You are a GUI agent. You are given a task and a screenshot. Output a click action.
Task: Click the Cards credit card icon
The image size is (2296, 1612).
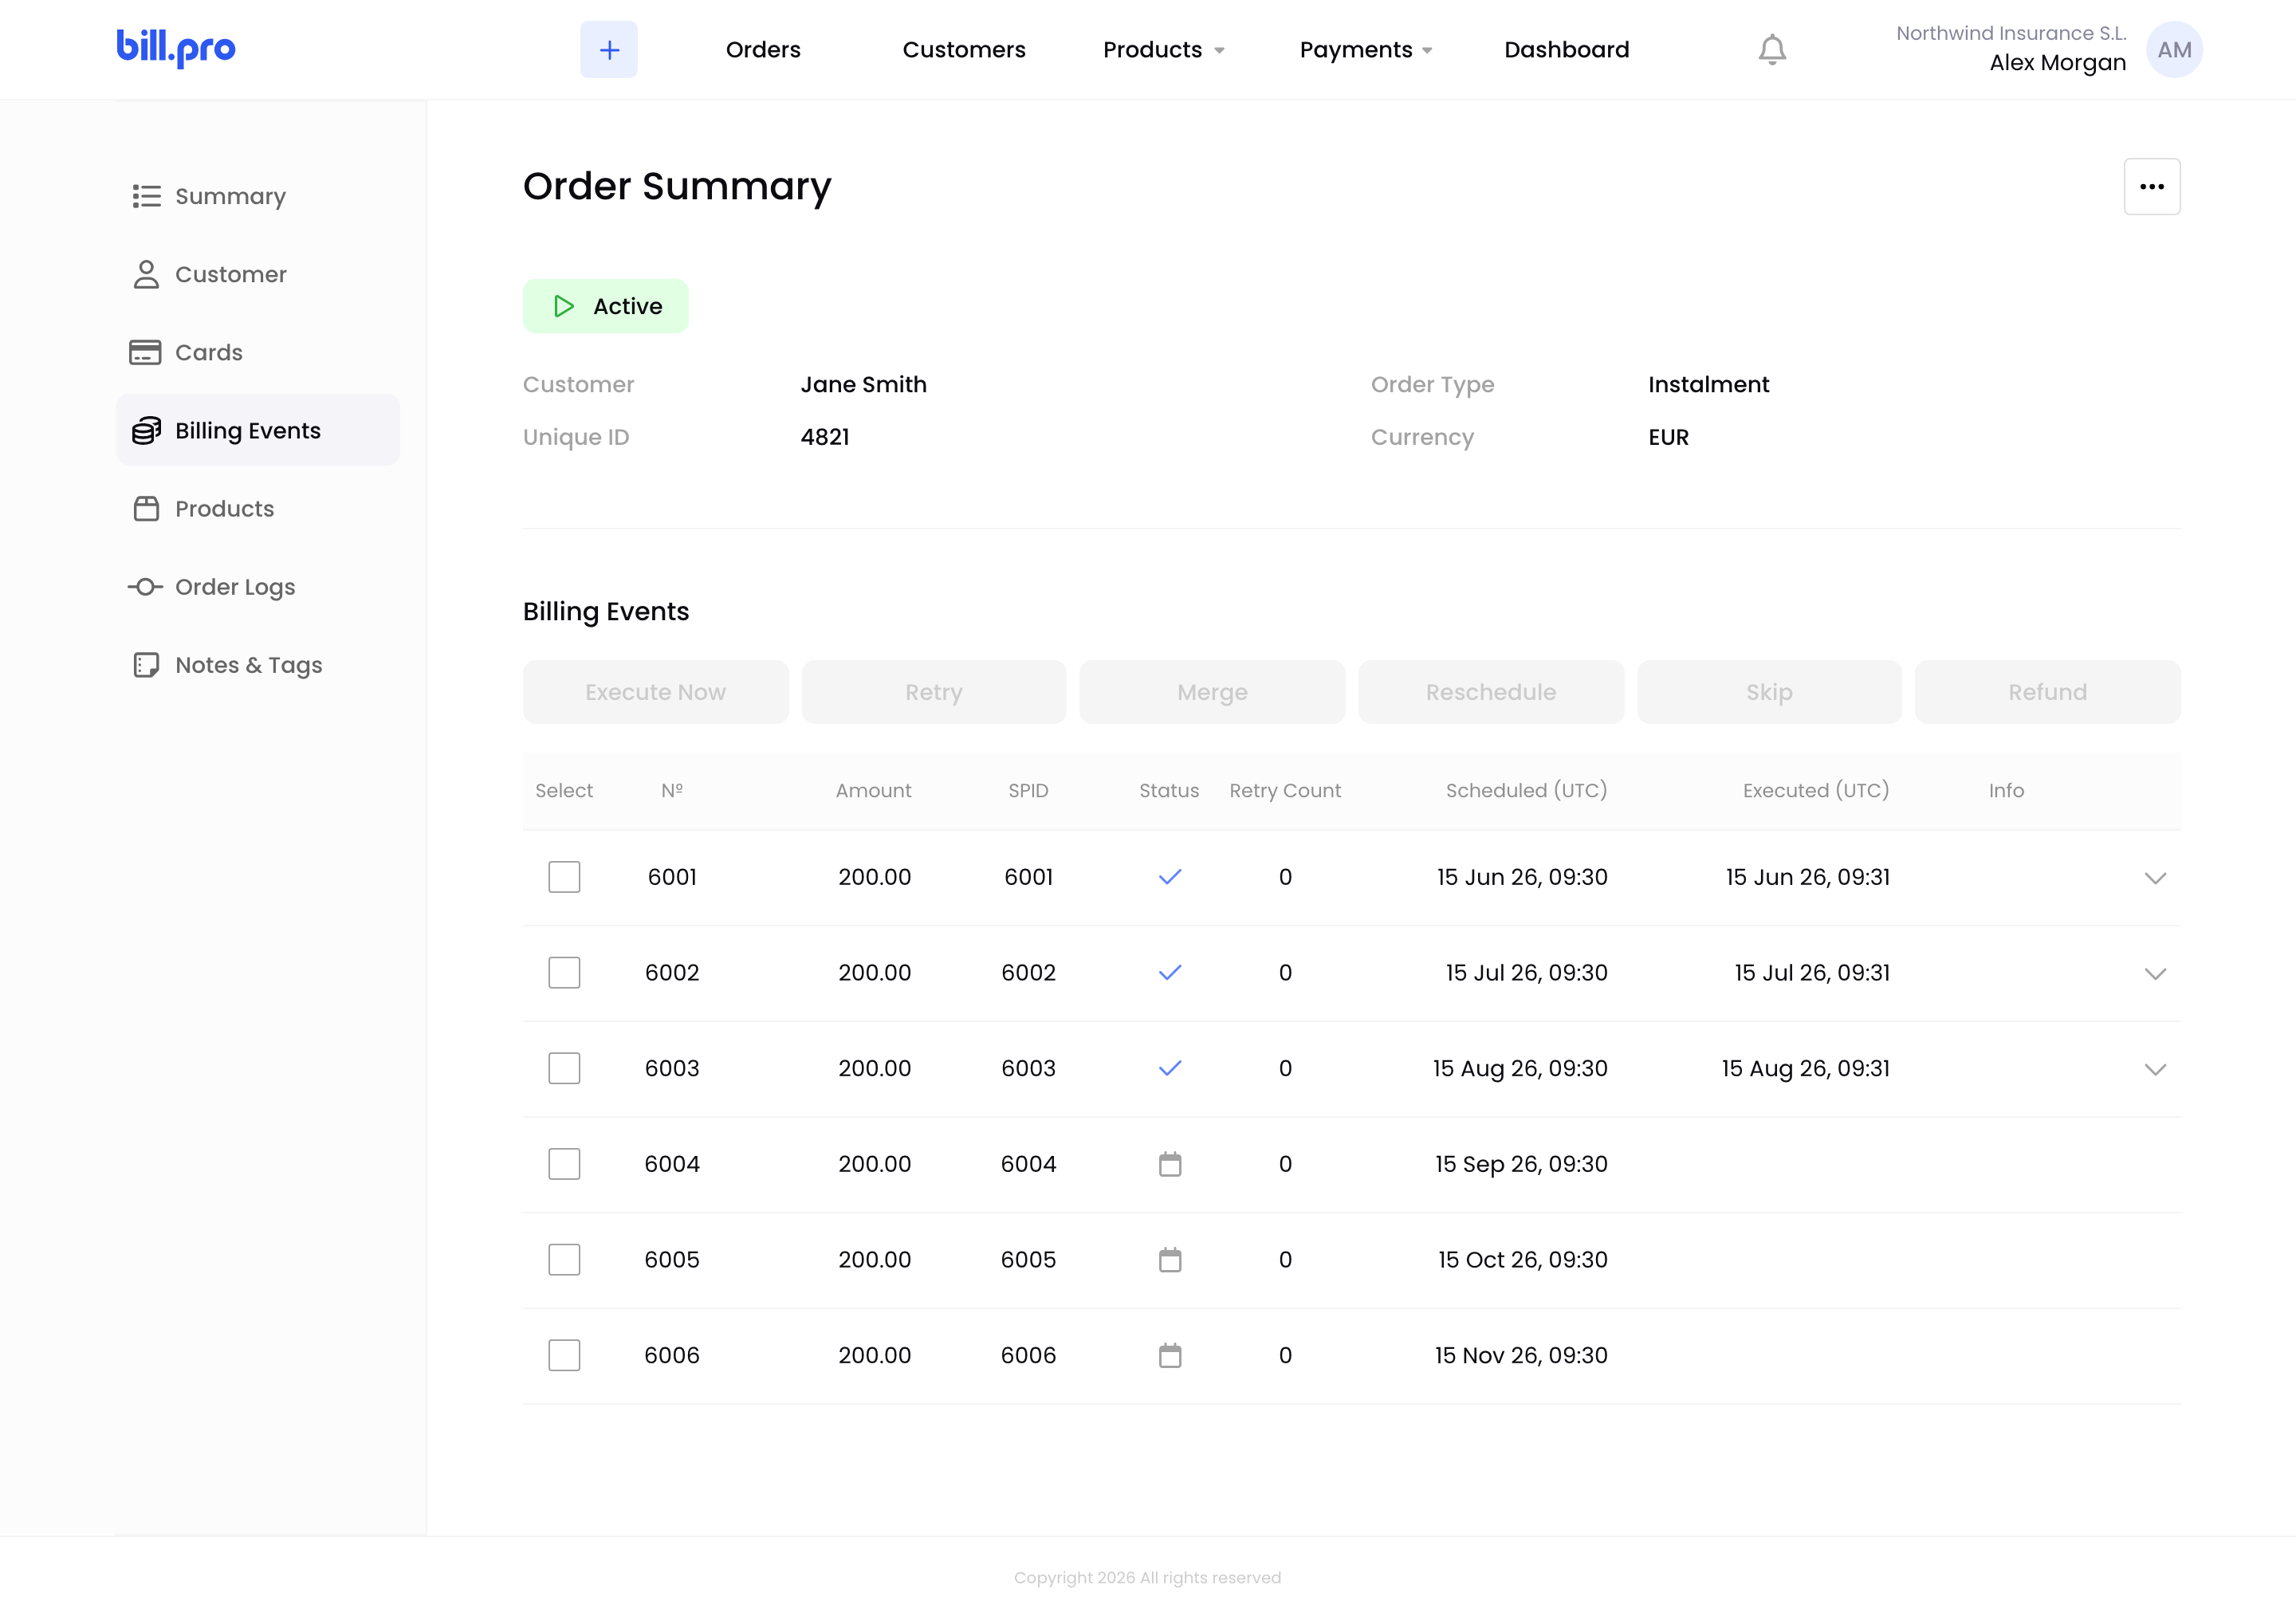tap(145, 352)
